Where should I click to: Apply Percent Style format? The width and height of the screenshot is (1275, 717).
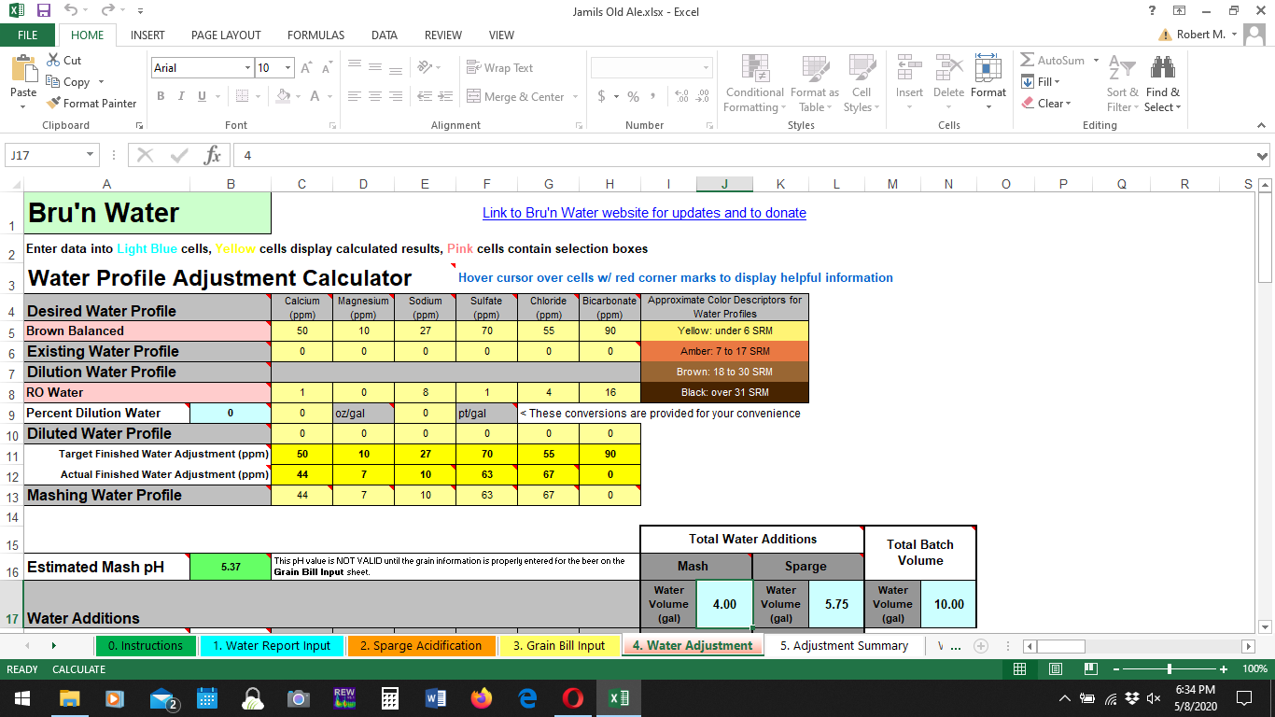633,96
